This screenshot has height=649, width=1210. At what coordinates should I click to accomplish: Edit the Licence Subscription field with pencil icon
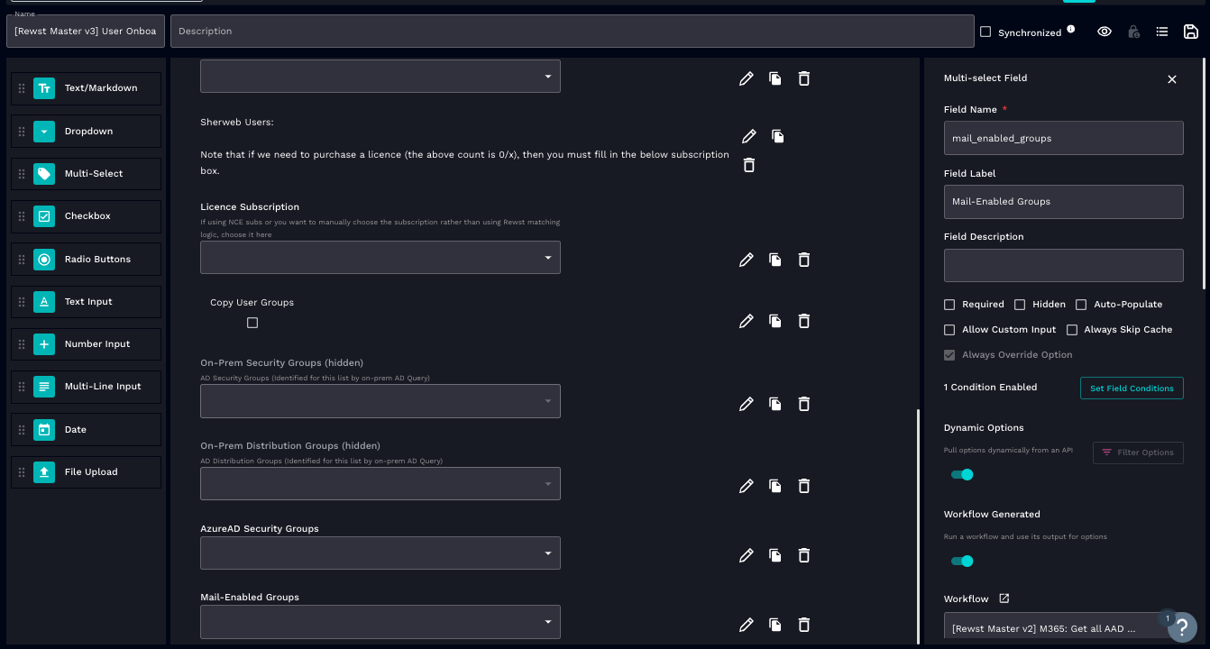tap(746, 260)
